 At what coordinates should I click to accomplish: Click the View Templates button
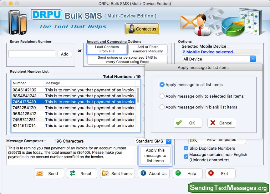(x=217, y=140)
